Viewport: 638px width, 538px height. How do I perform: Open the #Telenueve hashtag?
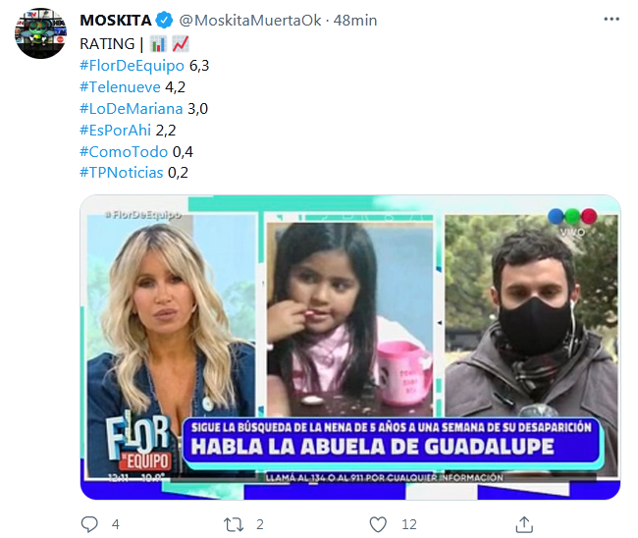pyautogui.click(x=120, y=87)
